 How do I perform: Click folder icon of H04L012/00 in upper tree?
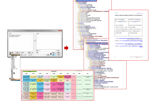pyautogui.click(x=76, y=2)
